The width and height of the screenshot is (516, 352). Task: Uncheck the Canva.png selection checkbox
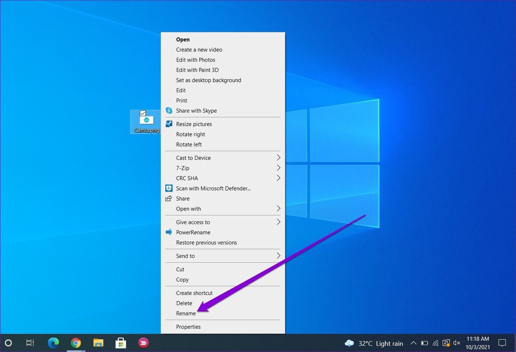143,113
